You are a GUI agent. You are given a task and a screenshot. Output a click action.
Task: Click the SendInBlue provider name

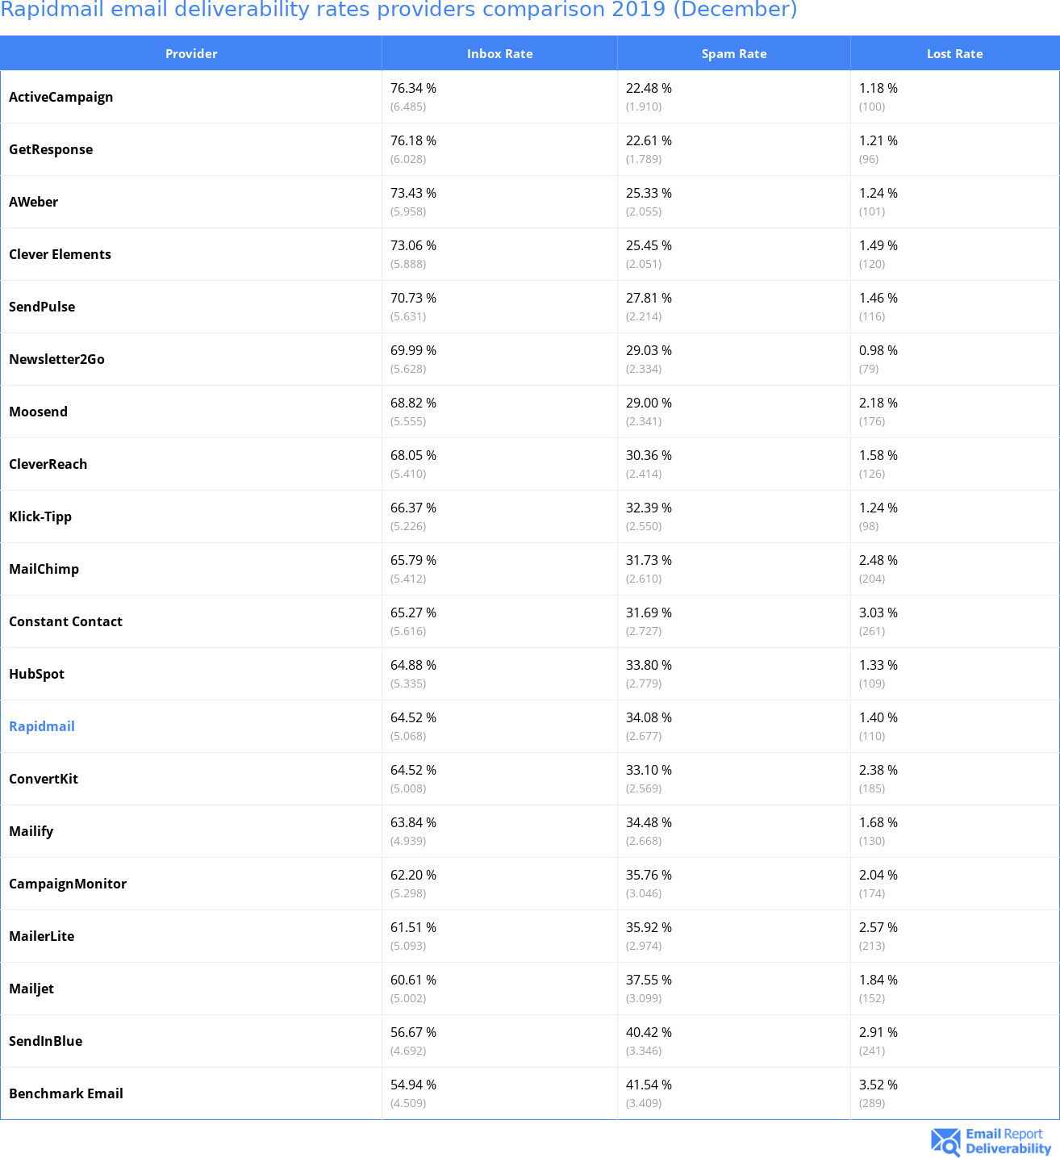point(46,1041)
